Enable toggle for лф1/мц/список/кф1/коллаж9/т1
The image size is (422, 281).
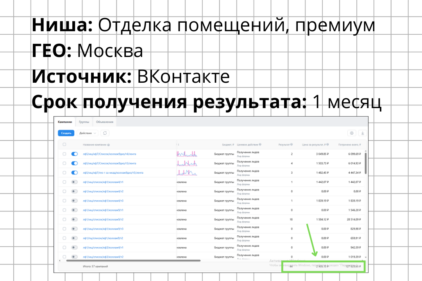coord(75,210)
